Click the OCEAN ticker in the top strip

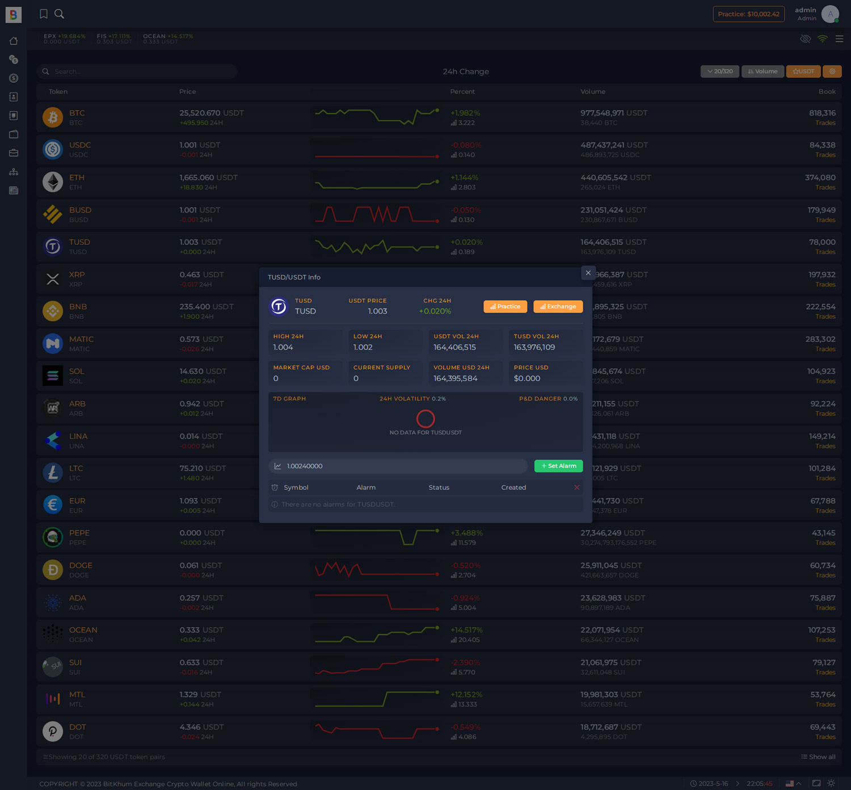pos(168,39)
